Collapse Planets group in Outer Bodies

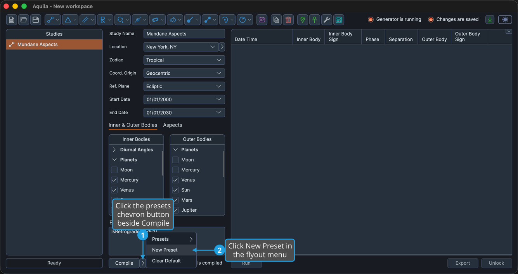pyautogui.click(x=175, y=150)
